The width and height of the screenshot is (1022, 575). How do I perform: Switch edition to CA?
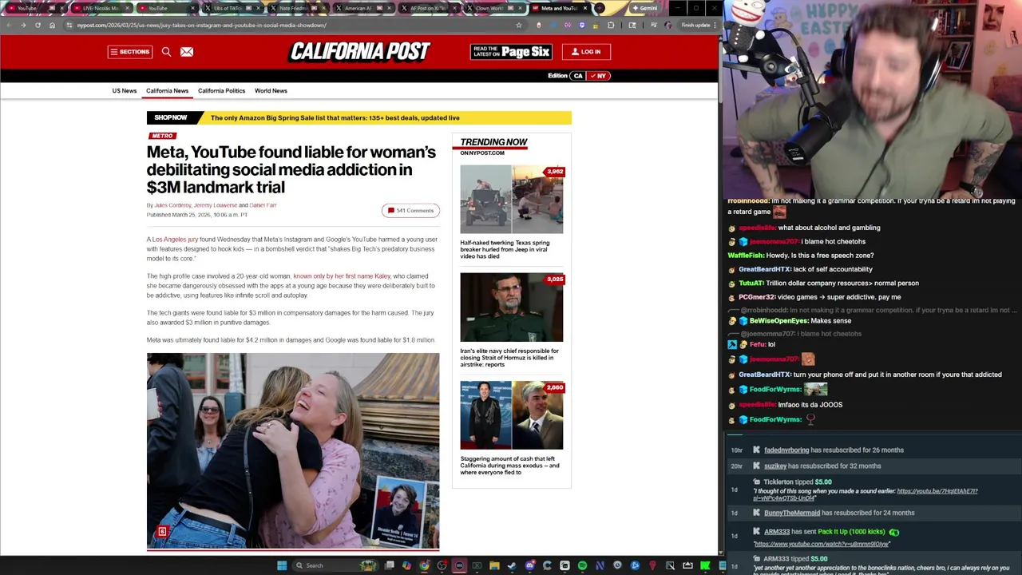tap(578, 76)
